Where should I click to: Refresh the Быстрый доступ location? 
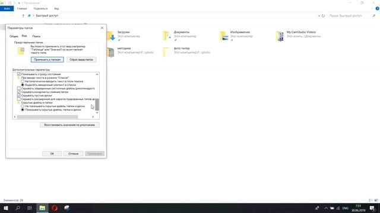pyautogui.click(x=323, y=16)
